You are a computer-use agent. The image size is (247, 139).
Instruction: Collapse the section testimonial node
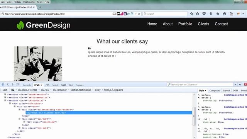pos(5,100)
